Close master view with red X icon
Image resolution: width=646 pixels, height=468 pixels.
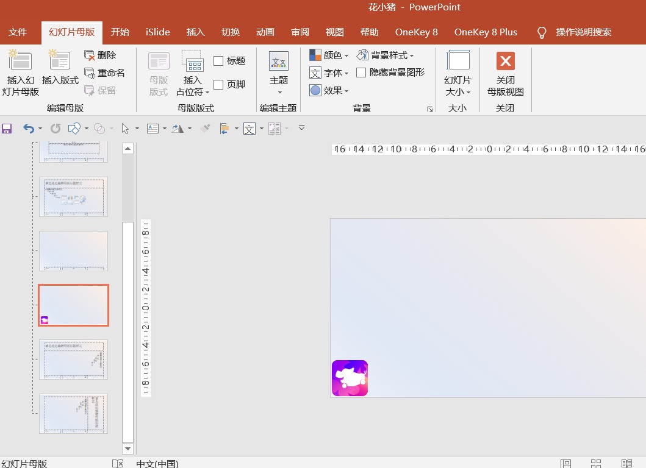coord(505,62)
